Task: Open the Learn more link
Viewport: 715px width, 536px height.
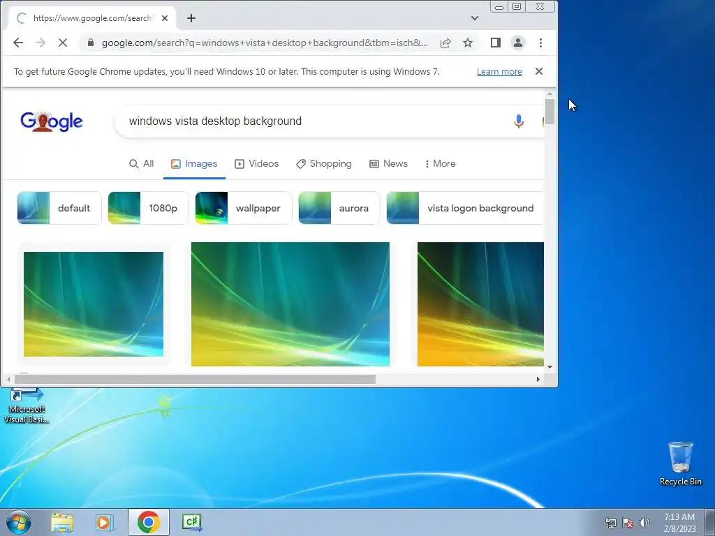Action: [x=499, y=72]
